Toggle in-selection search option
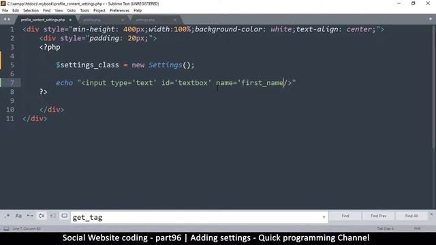 [53, 216]
